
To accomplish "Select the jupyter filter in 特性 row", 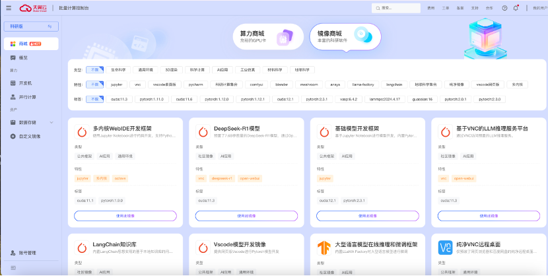I will coord(116,85).
